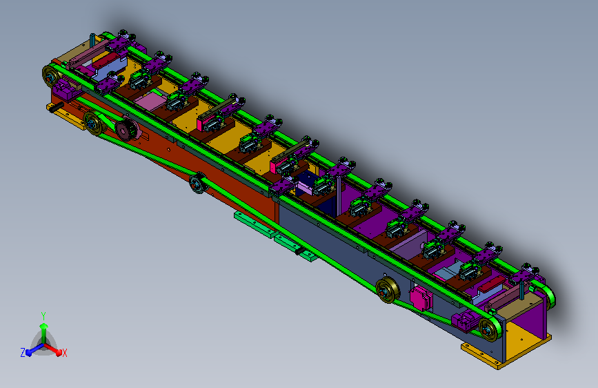Pick the pink motor block near conveyor end

(x=421, y=298)
